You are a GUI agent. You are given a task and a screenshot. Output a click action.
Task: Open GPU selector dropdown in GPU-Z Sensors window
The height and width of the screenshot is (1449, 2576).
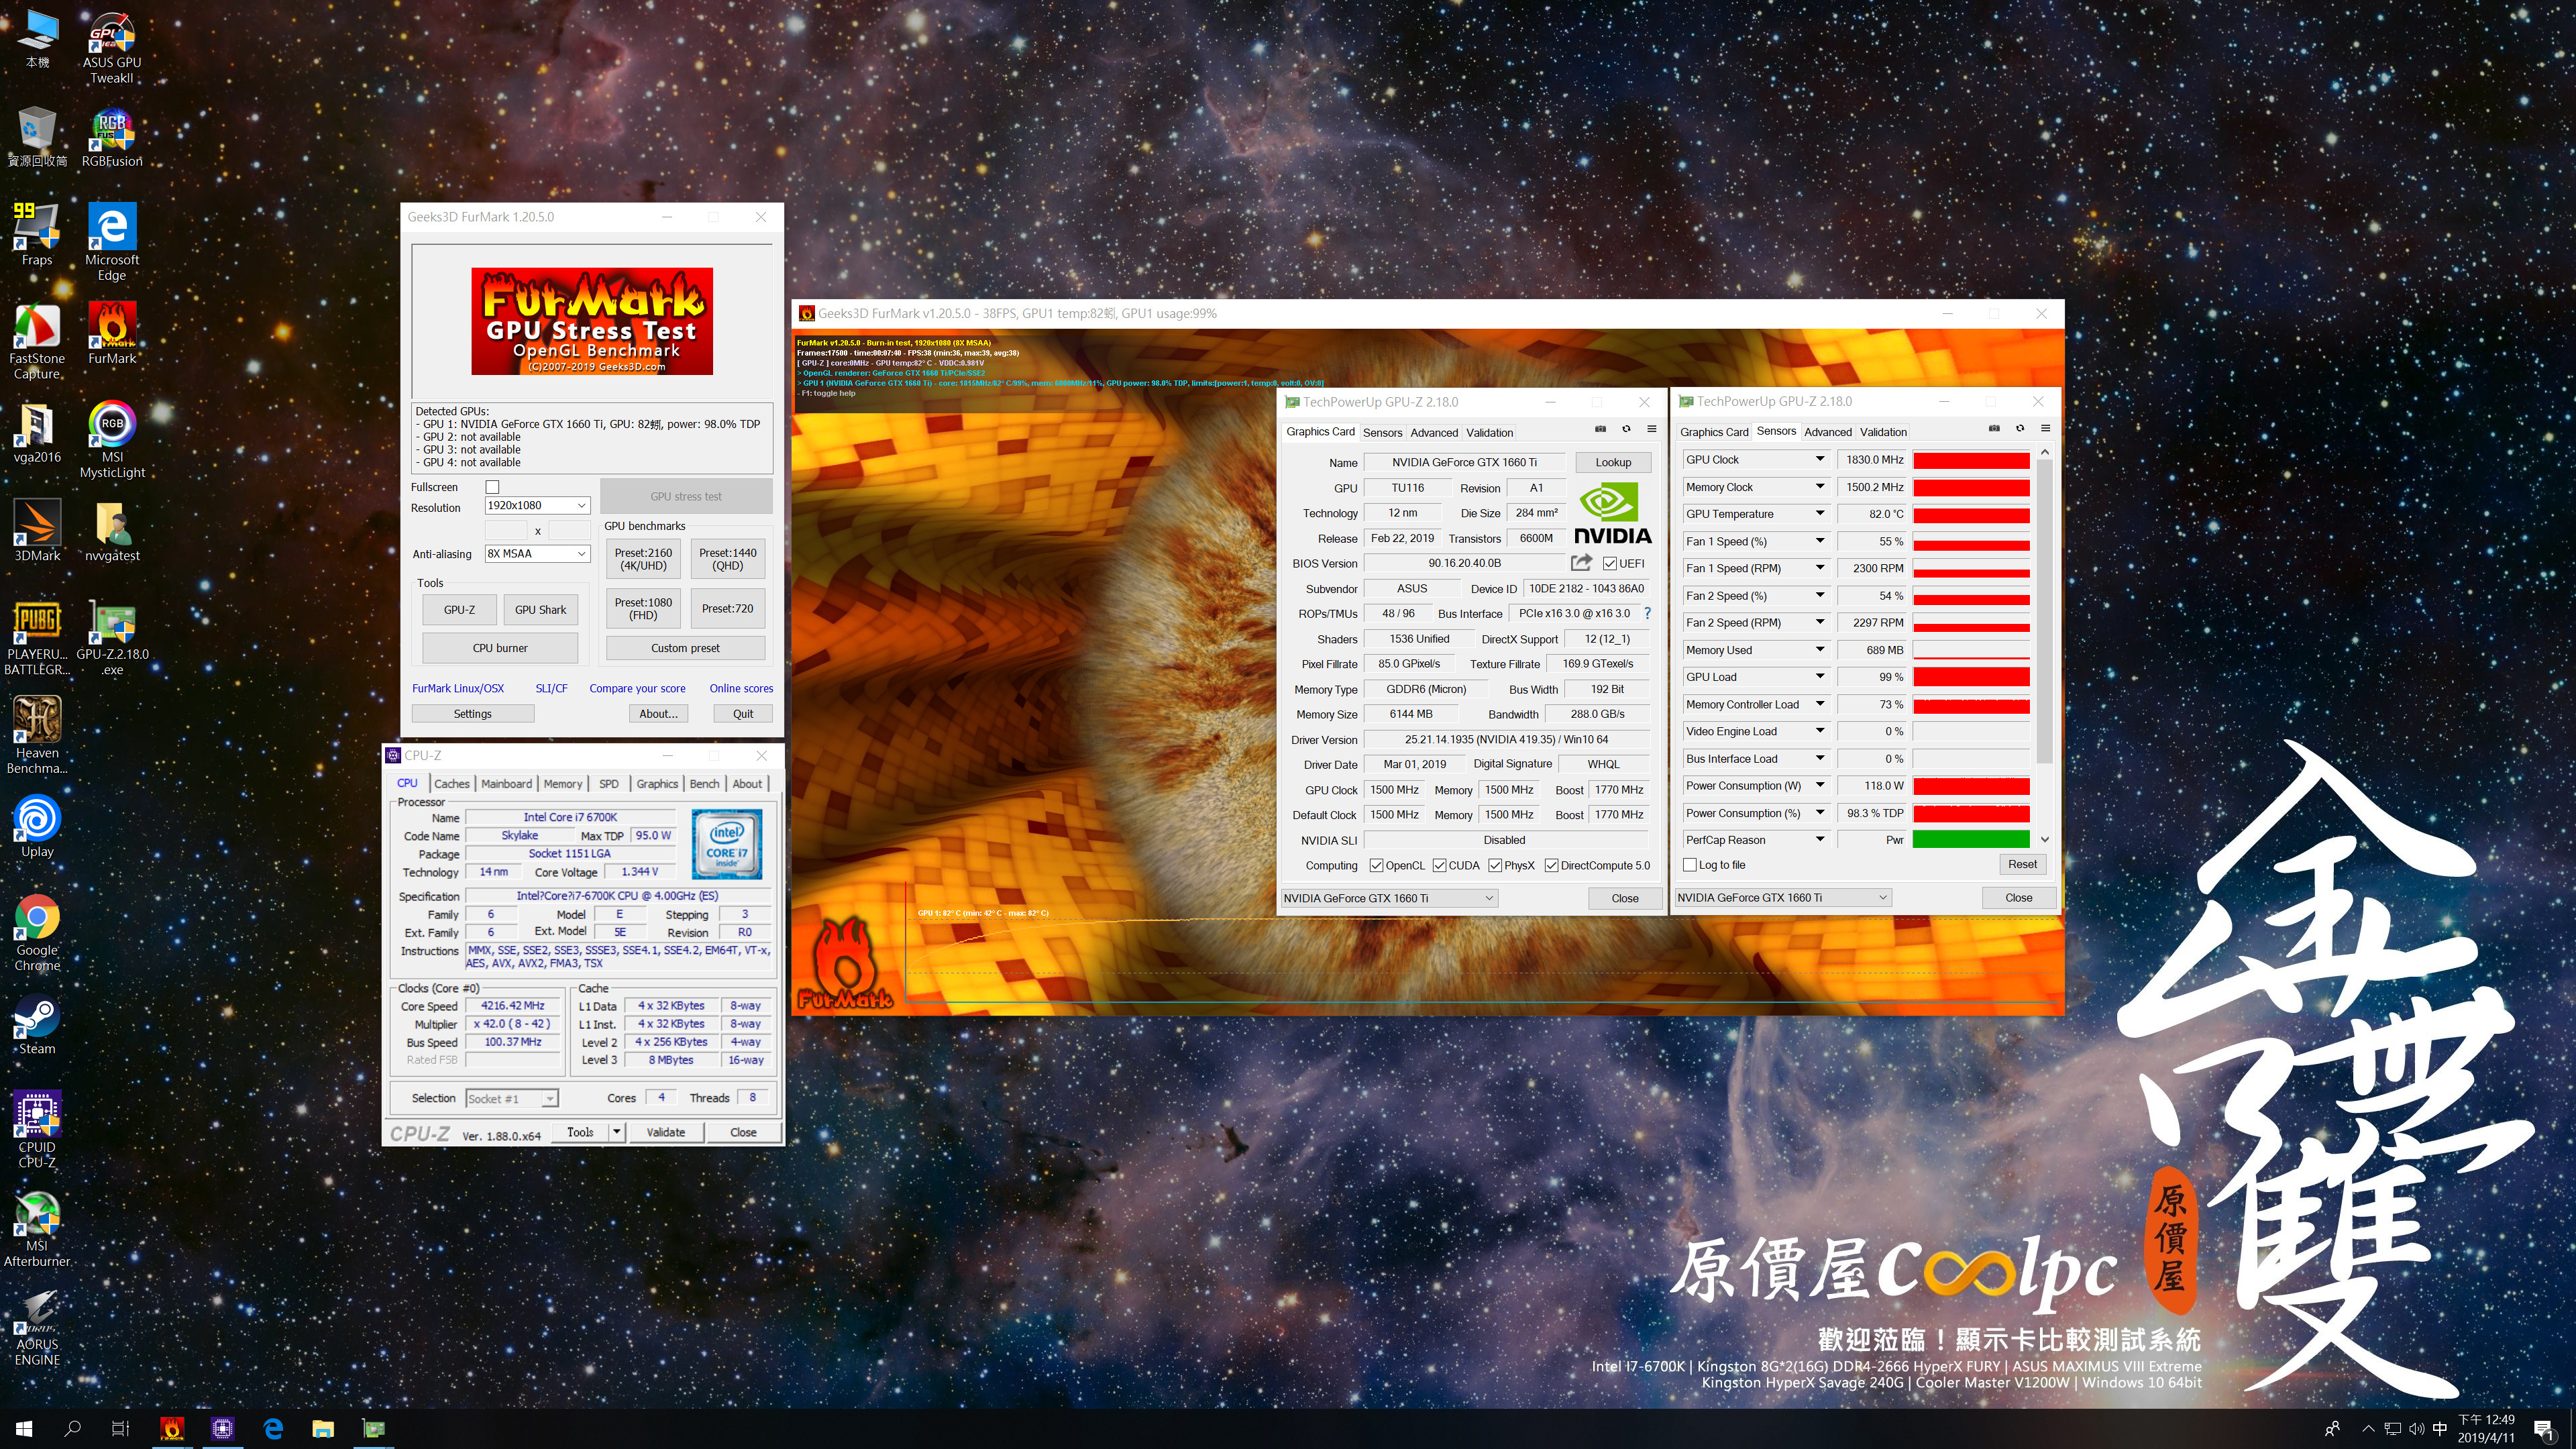click(x=1783, y=897)
